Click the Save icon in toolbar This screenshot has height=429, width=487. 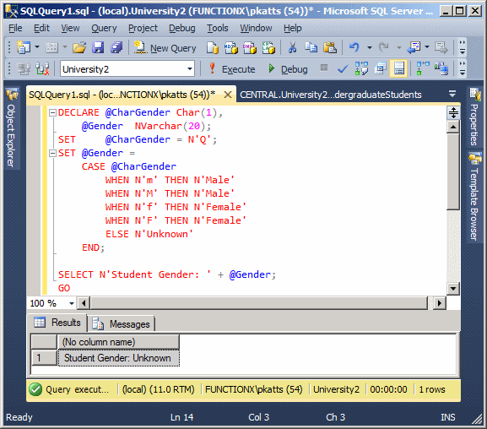98,47
